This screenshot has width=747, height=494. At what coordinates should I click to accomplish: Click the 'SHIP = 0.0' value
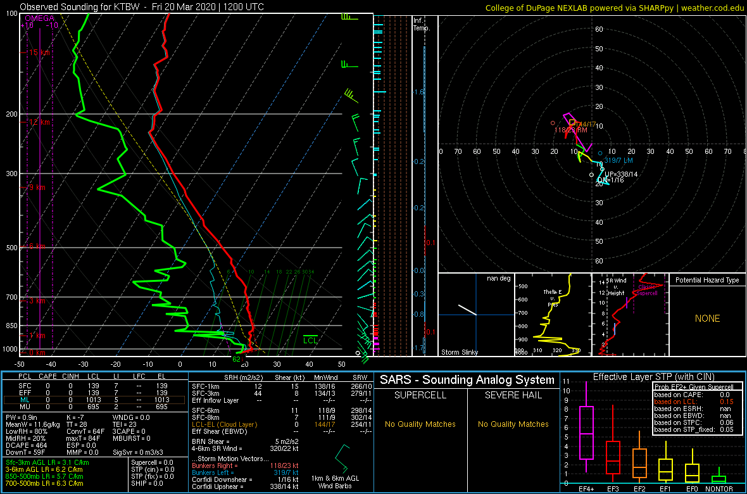tap(149, 483)
